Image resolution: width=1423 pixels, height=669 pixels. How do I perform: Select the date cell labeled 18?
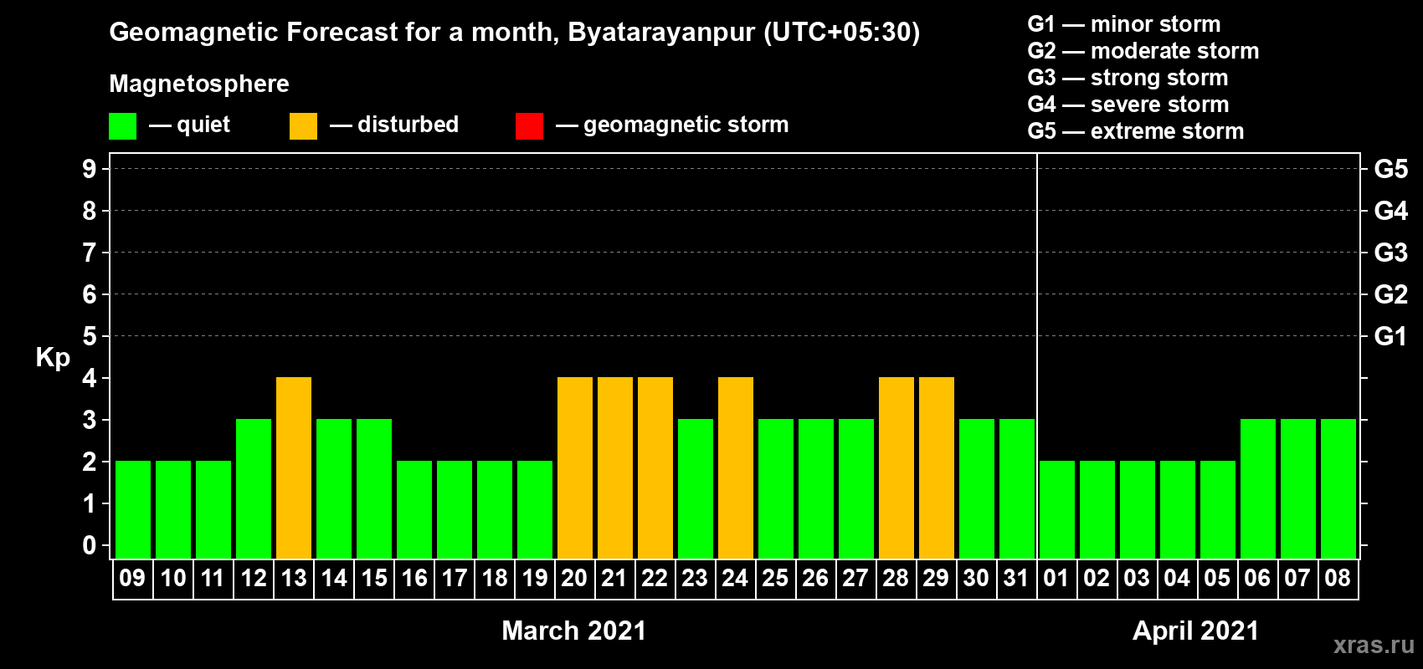point(495,579)
